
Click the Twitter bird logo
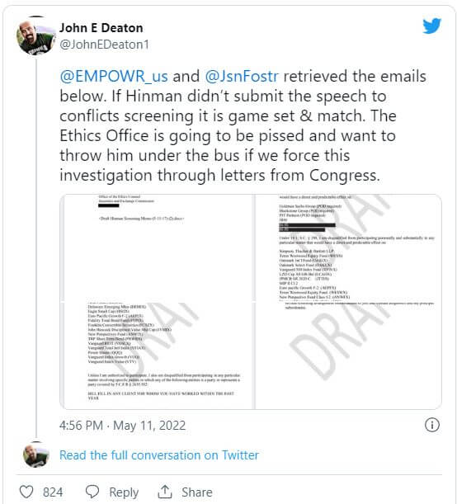(431, 26)
